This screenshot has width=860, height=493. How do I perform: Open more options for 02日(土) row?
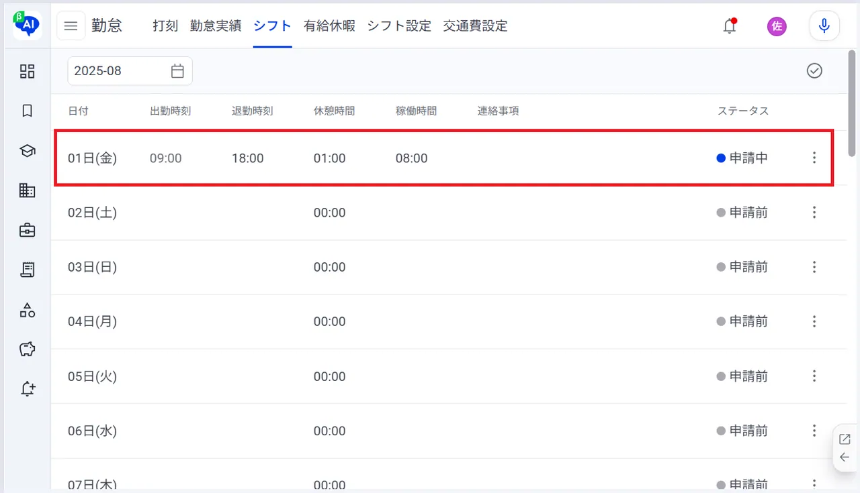pos(814,213)
